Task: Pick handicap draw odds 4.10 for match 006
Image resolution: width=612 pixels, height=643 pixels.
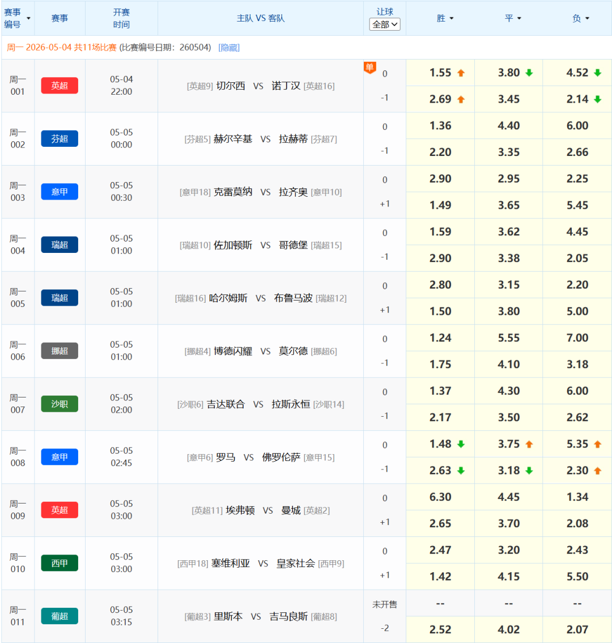Action: (509, 364)
